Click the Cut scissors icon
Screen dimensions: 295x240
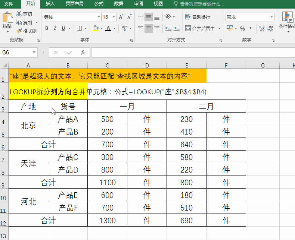point(19,14)
